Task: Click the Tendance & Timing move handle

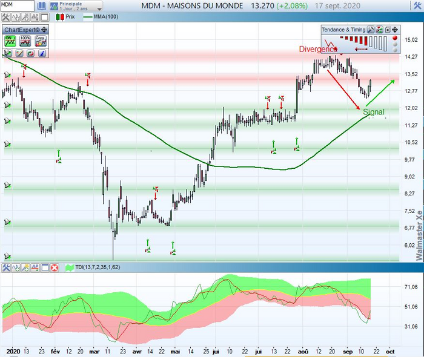Action: [395, 30]
